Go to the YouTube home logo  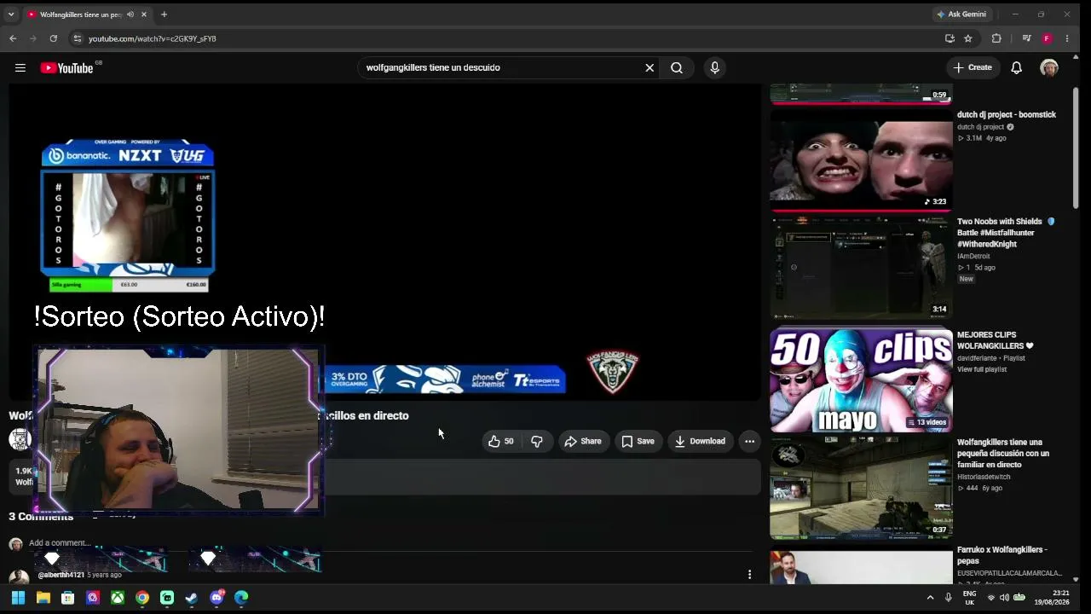tap(66, 68)
